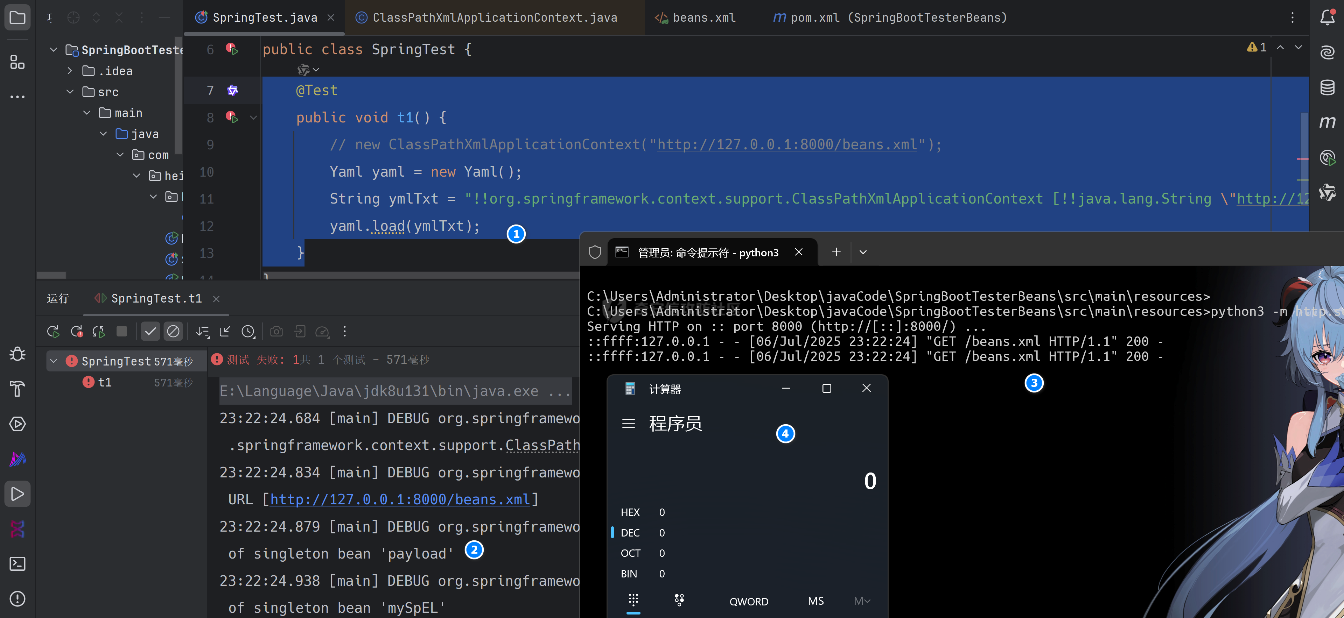Close the SpringTest.t1 run tab
This screenshot has width=1344, height=618.
click(x=216, y=299)
